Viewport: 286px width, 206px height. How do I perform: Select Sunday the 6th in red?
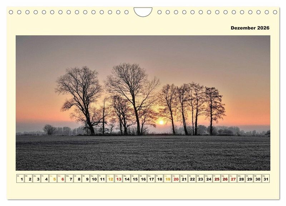(61, 179)
